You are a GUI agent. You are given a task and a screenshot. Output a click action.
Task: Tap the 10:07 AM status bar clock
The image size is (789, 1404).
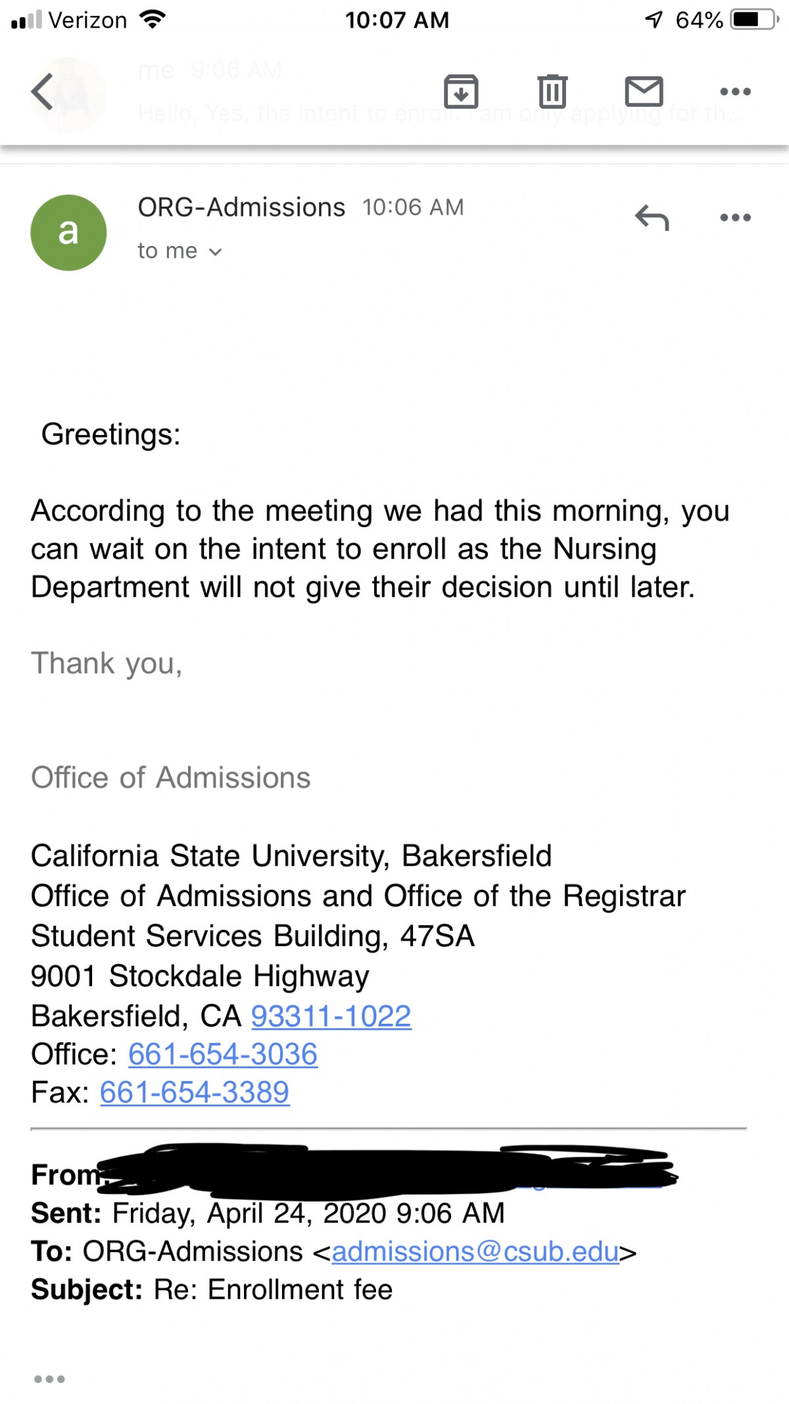[x=397, y=20]
